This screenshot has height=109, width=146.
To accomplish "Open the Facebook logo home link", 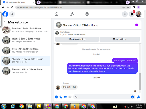I will tap(5, 14).
